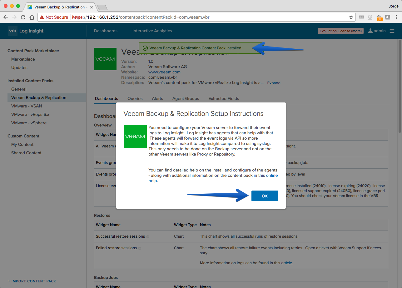Click the com.veeam.vbr namespace value
402x288 pixels.
pos(163,77)
